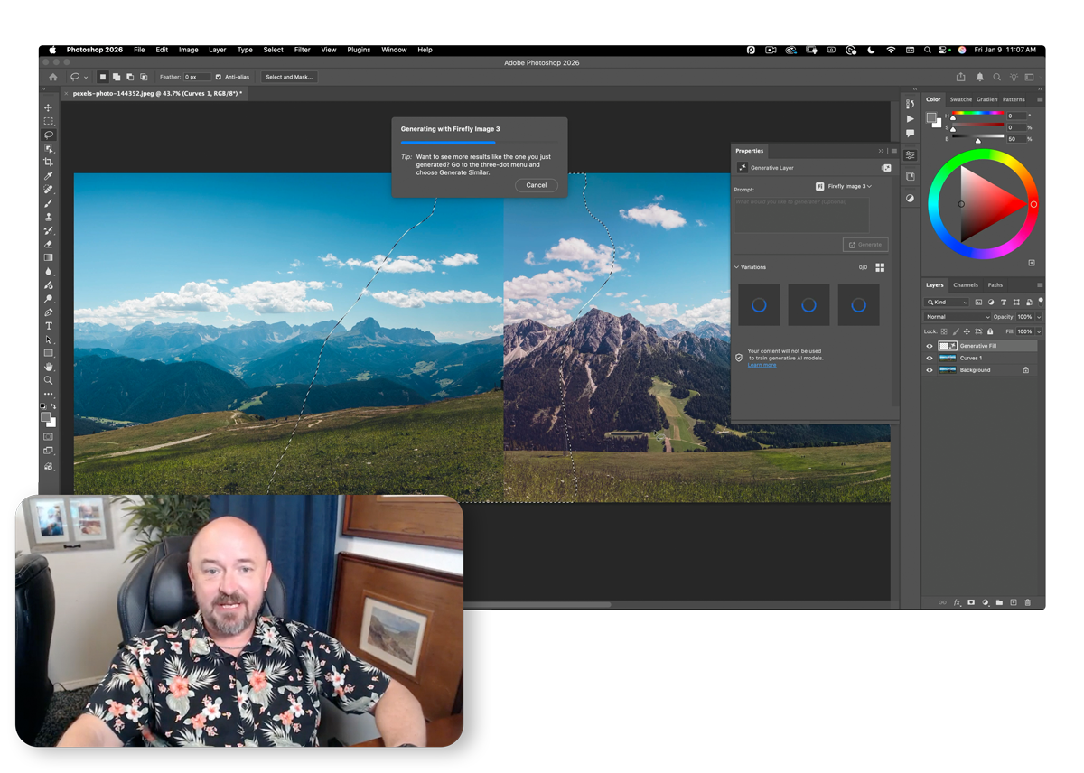Choose the Horizontal Type tool
The height and width of the screenshot is (773, 1084).
coord(49,326)
